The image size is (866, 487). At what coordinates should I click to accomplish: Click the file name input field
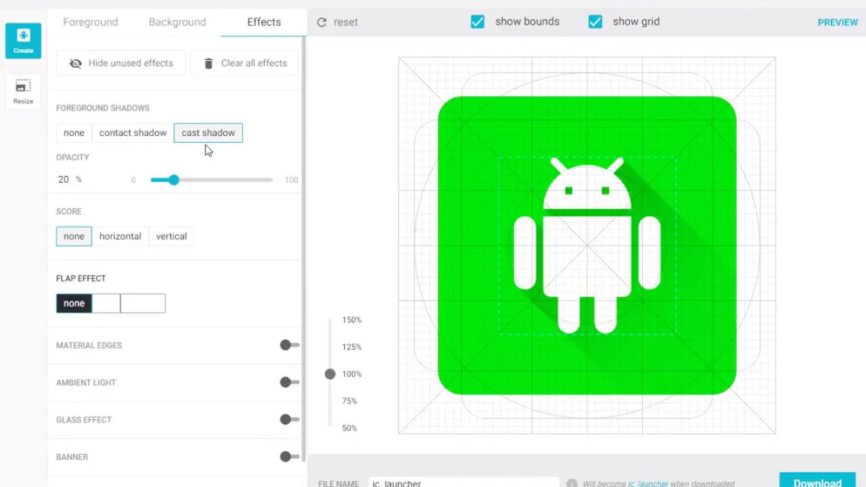pos(464,483)
